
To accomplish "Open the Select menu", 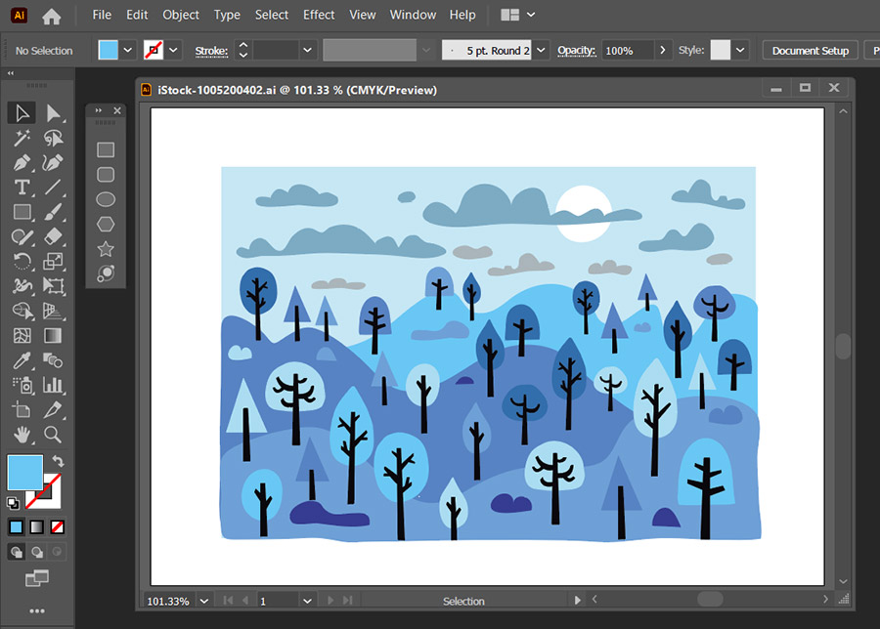I will point(271,15).
